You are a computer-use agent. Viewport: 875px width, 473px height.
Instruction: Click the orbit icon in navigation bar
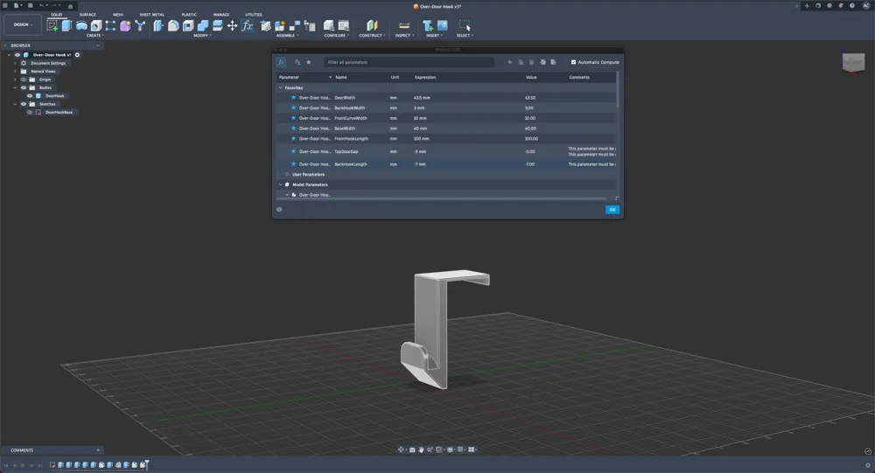pyautogui.click(x=401, y=449)
